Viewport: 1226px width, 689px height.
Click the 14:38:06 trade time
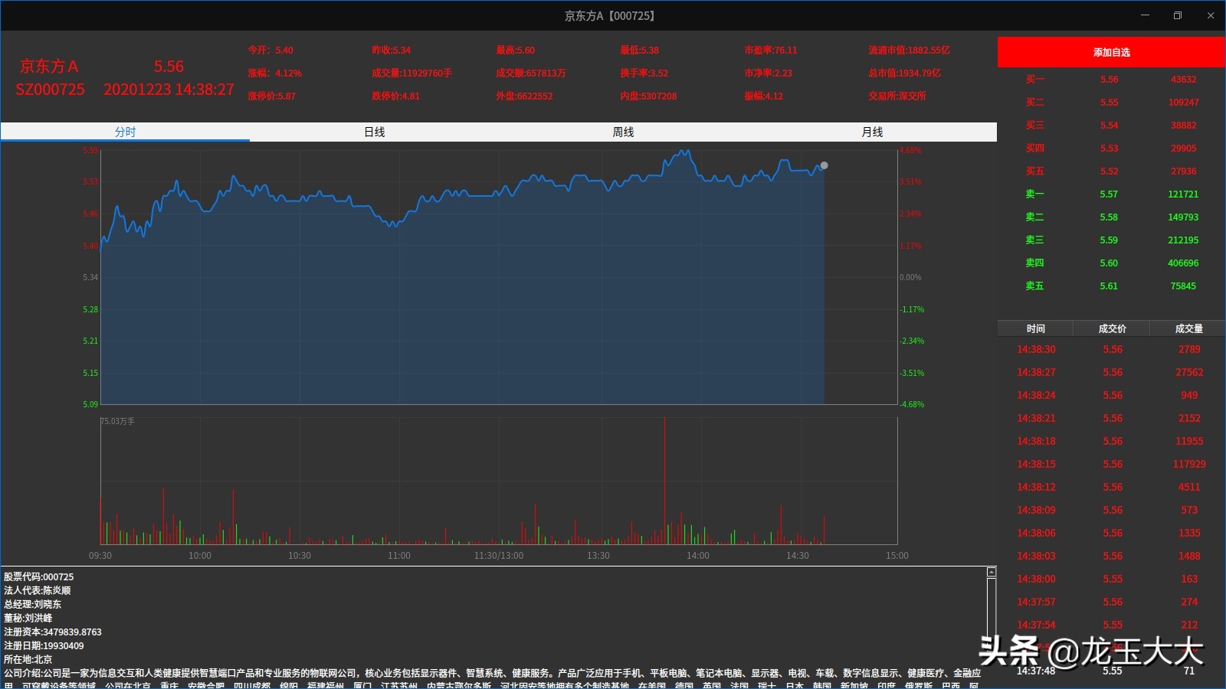click(1036, 533)
